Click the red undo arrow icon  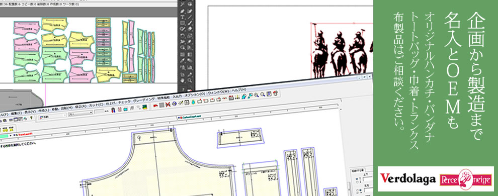pos(155,106)
